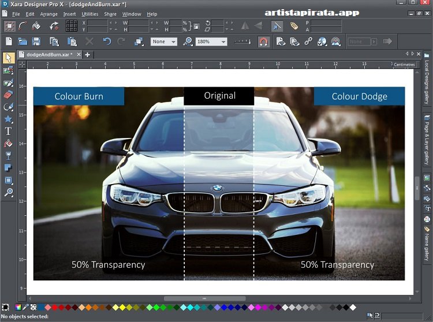
Task: Select the Transparency wine glass tool
Action: tap(8, 156)
